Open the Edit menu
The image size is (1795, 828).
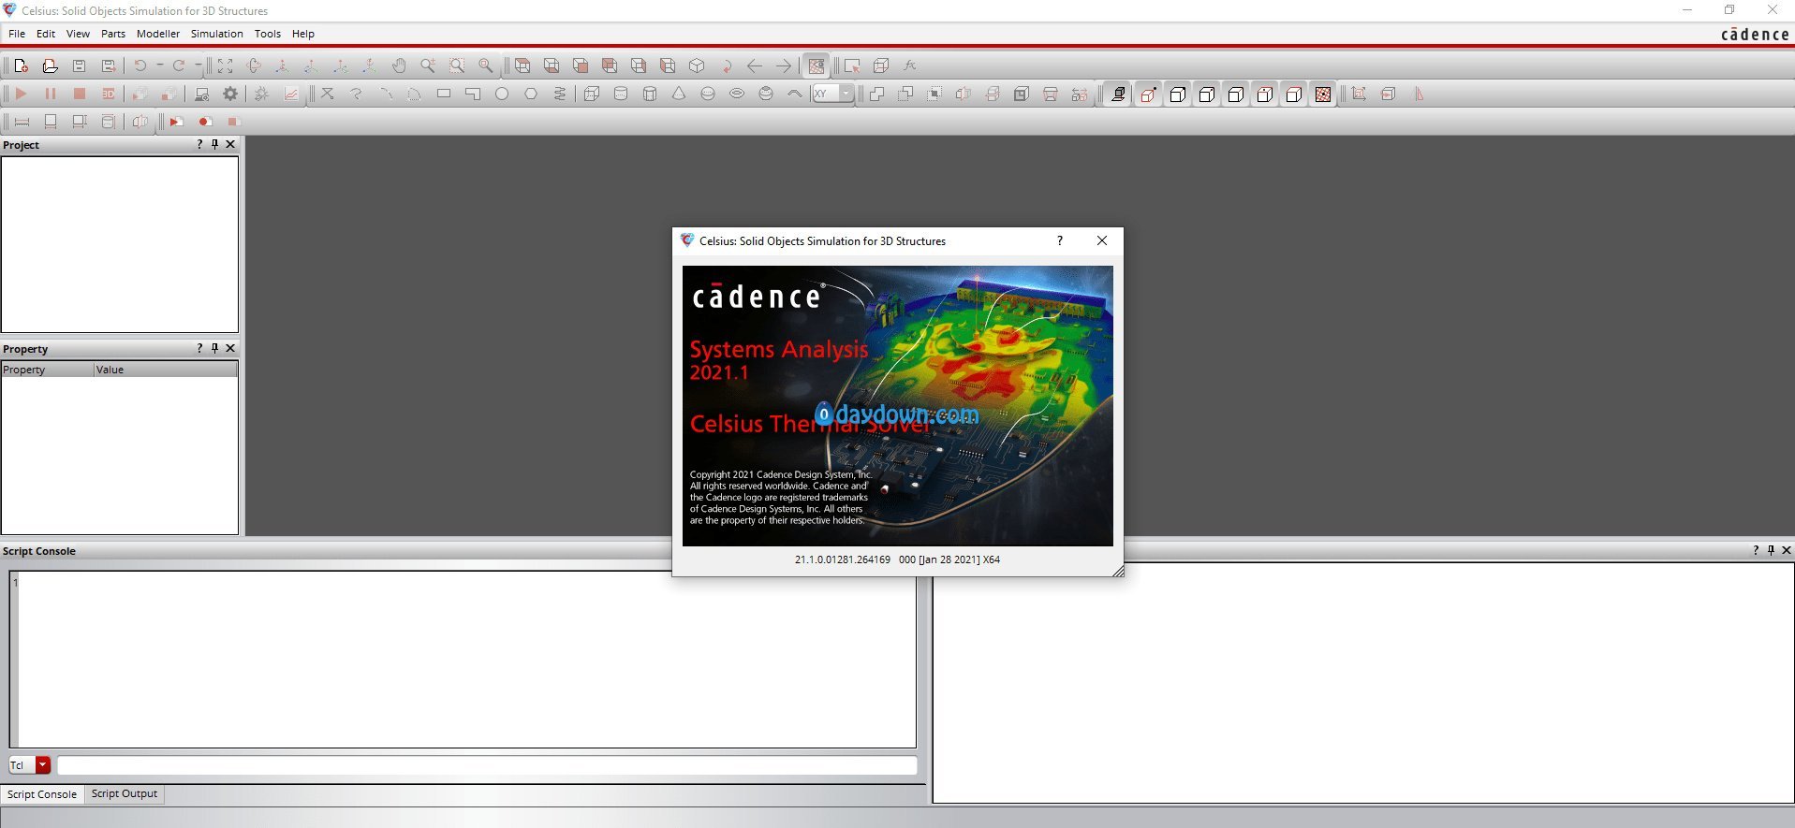(x=46, y=34)
